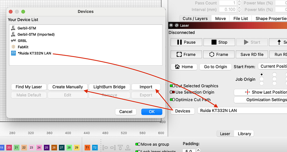Image resolution: width=287 pixels, height=152 pixels.
Task: Select tool layer swatch T1
Action: tap(87, 148)
